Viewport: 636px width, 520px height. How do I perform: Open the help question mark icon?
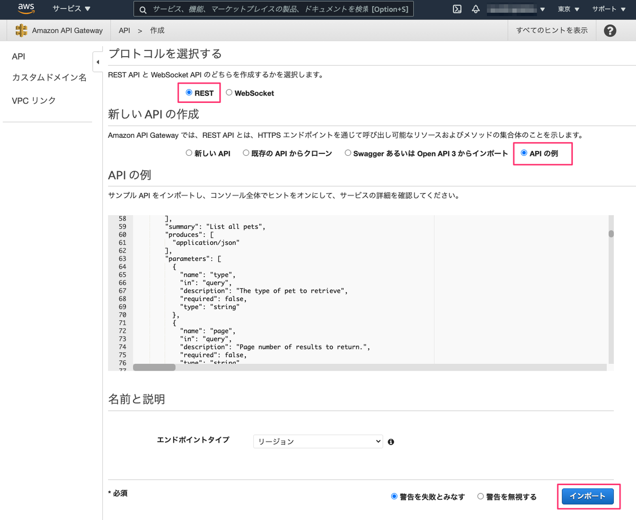coord(610,31)
